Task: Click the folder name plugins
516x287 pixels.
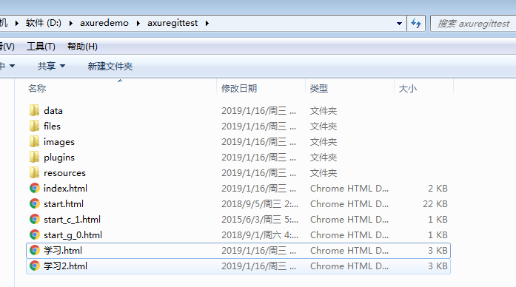Action: click(59, 158)
